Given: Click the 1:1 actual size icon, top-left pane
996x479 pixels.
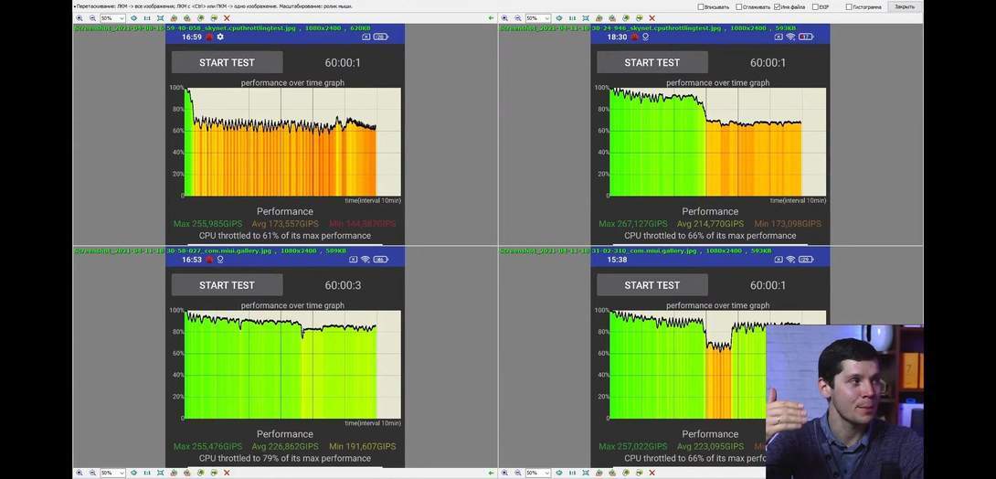Looking at the screenshot, I should 147,17.
